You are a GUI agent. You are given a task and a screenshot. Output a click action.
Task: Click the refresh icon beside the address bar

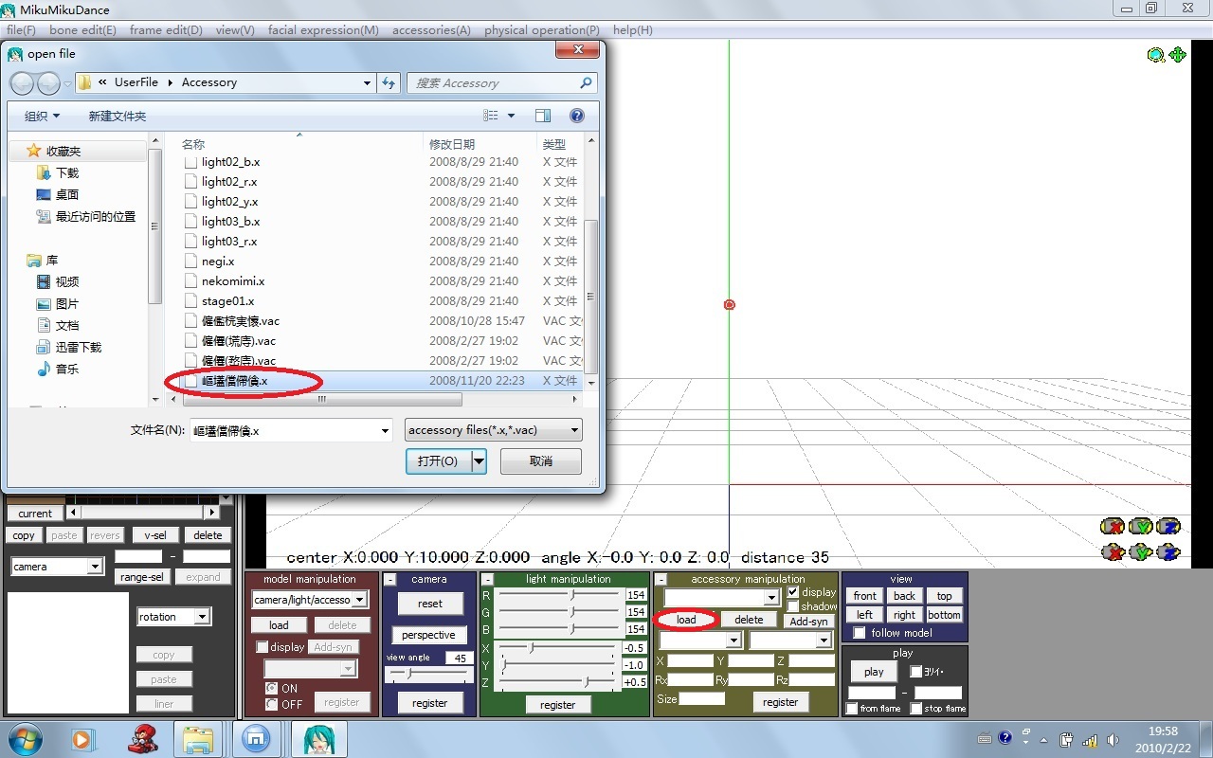389,83
